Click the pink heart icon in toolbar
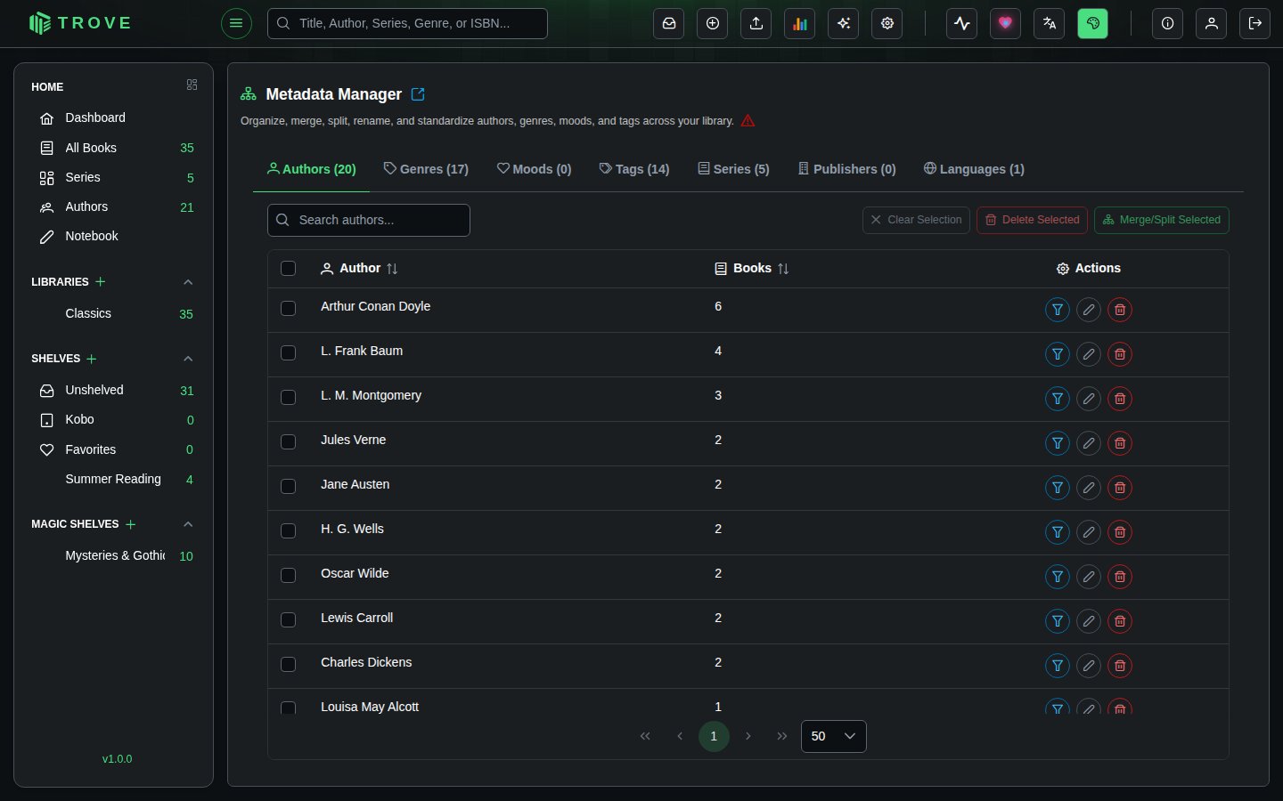This screenshot has width=1283, height=801. (1006, 24)
